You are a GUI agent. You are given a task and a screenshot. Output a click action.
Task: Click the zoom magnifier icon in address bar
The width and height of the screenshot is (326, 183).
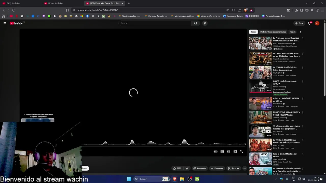234,10
